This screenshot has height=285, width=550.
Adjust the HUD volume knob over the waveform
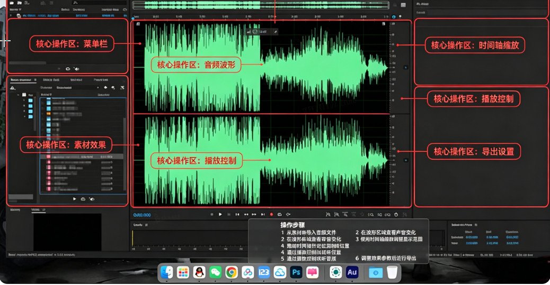click(255, 32)
